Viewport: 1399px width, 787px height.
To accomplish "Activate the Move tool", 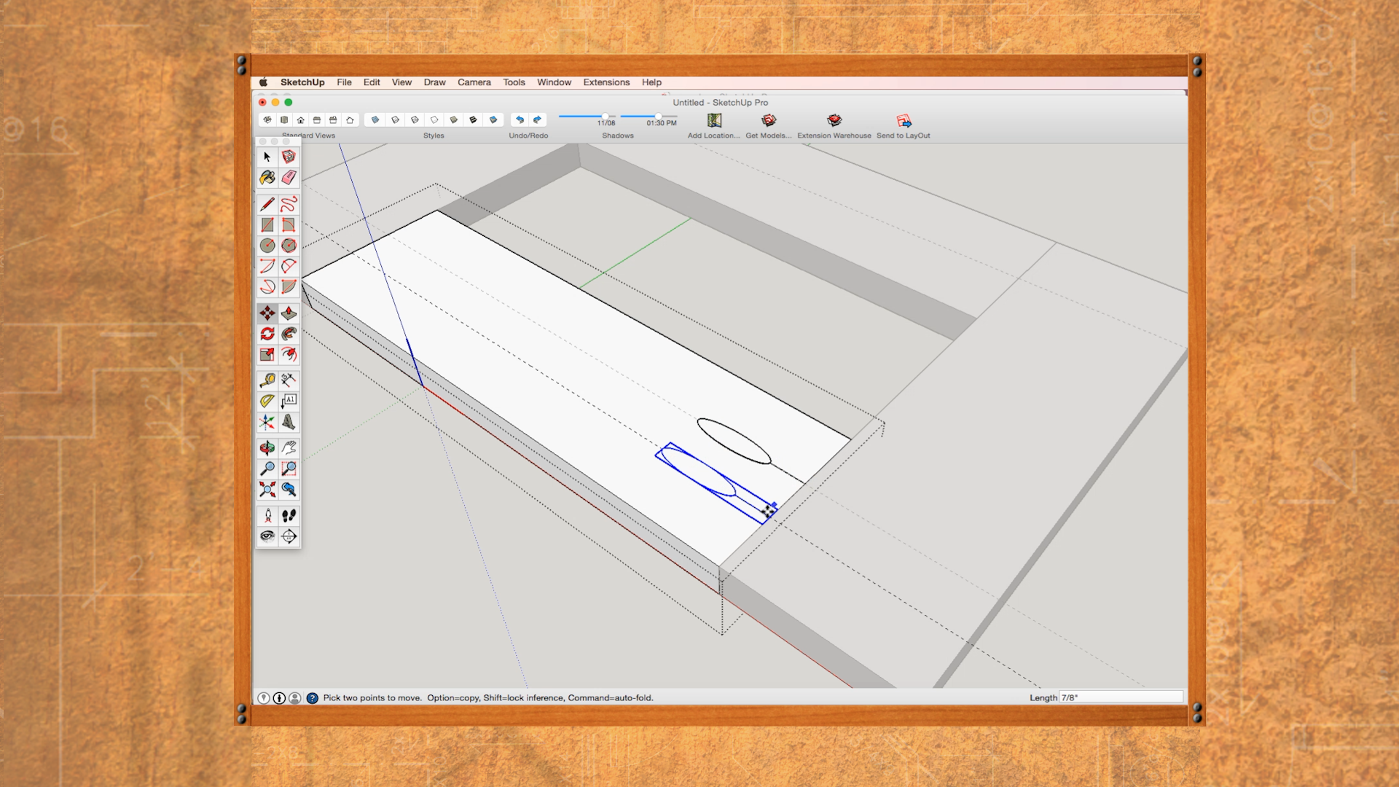I will [x=267, y=313].
